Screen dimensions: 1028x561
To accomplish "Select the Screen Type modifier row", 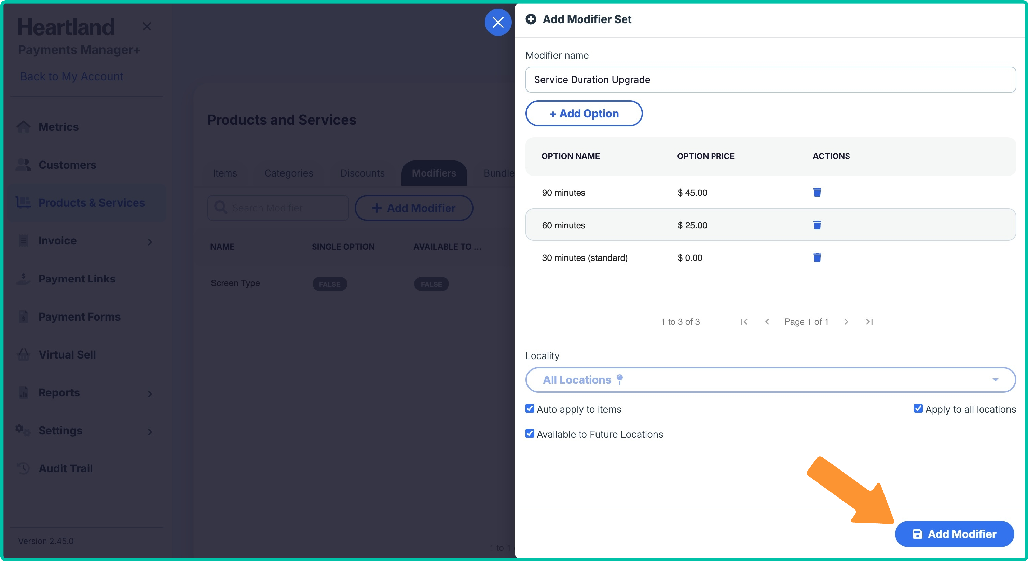I will [x=353, y=283].
